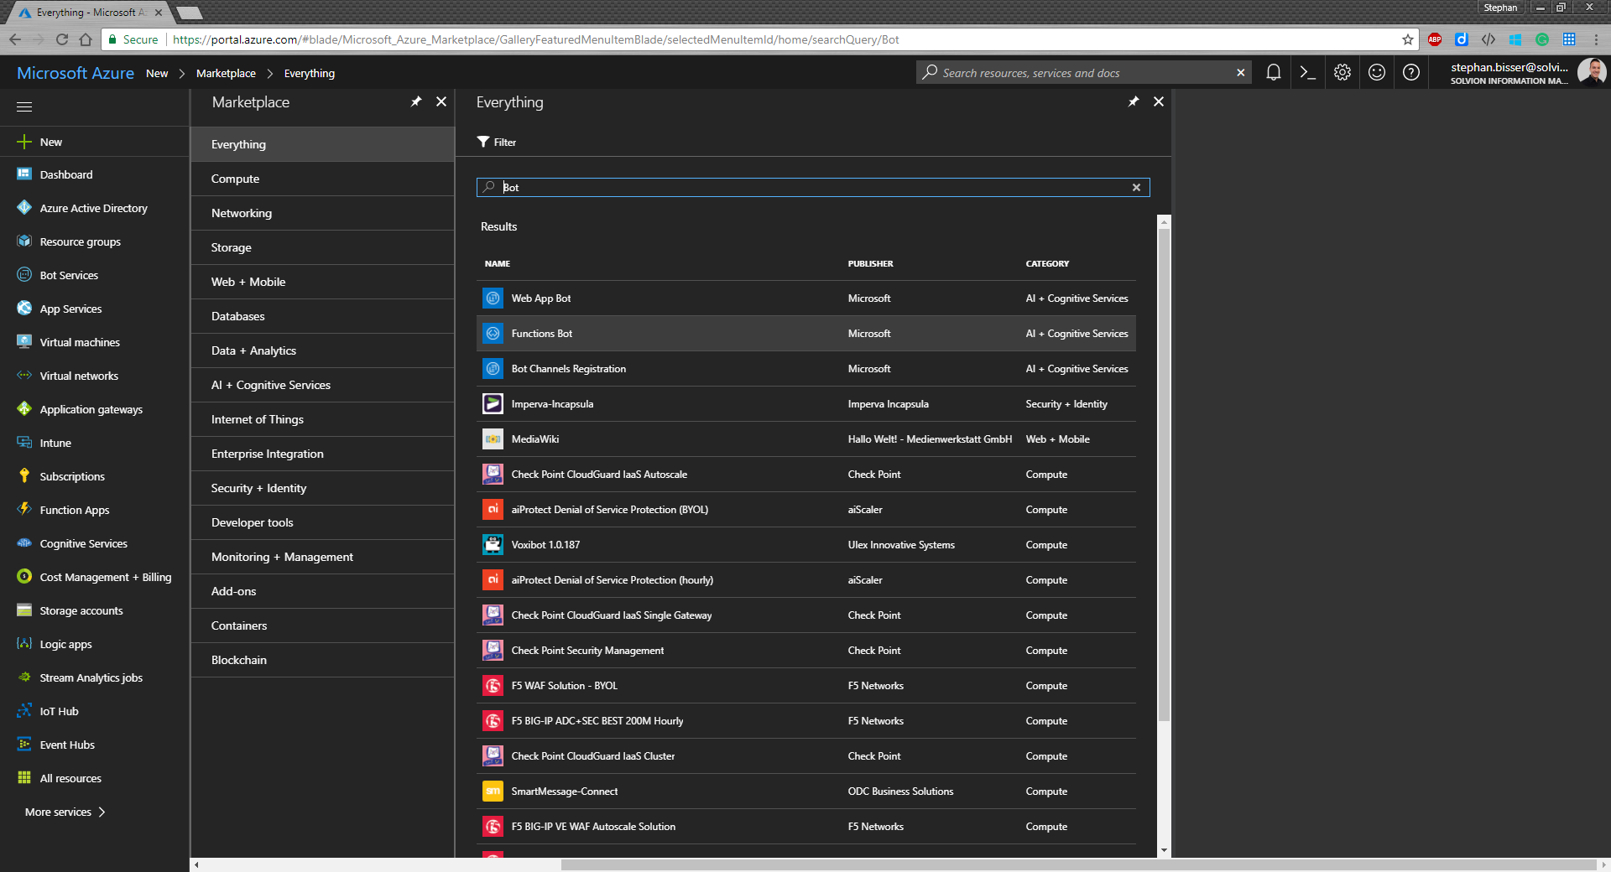Close the Everything blade
This screenshot has height=872, width=1611.
[x=1159, y=101]
